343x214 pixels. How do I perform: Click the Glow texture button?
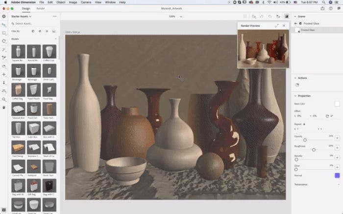pos(337,167)
